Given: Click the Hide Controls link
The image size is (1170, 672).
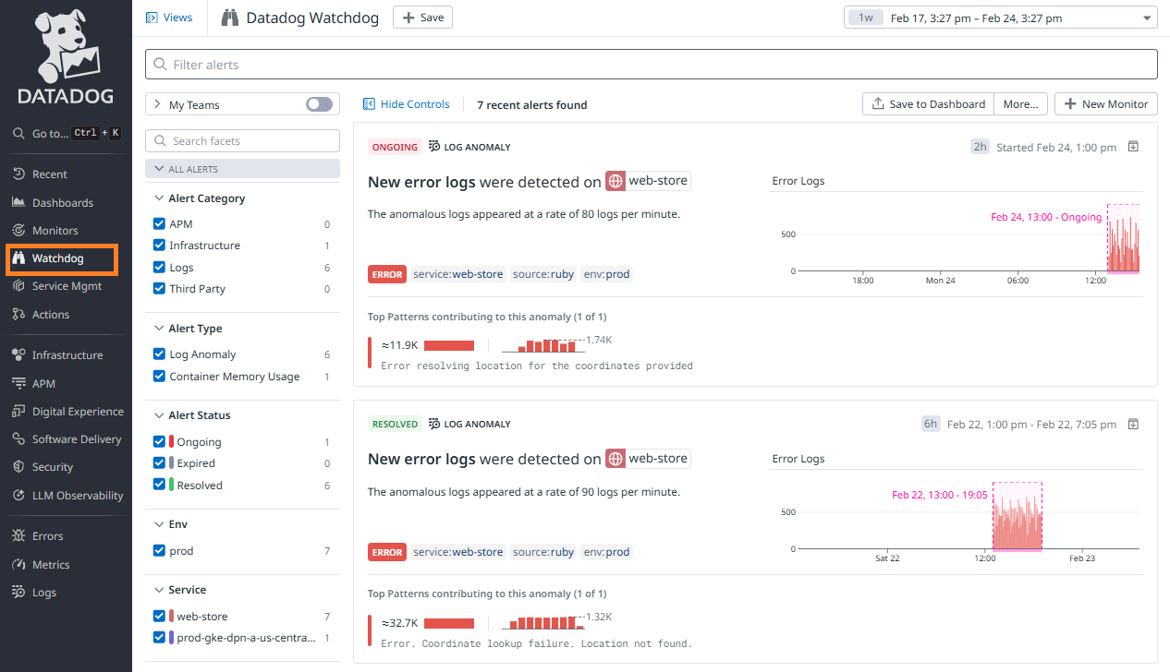Looking at the screenshot, I should tap(406, 104).
